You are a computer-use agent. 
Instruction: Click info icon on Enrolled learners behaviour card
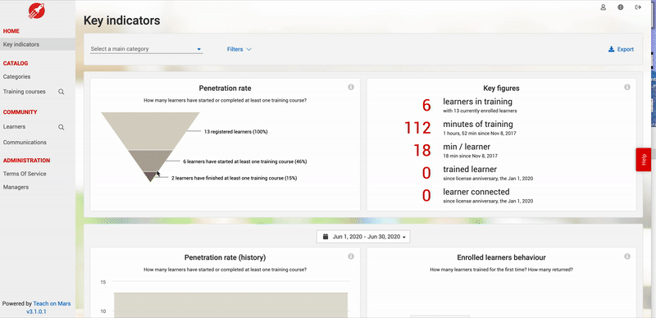[627, 257]
